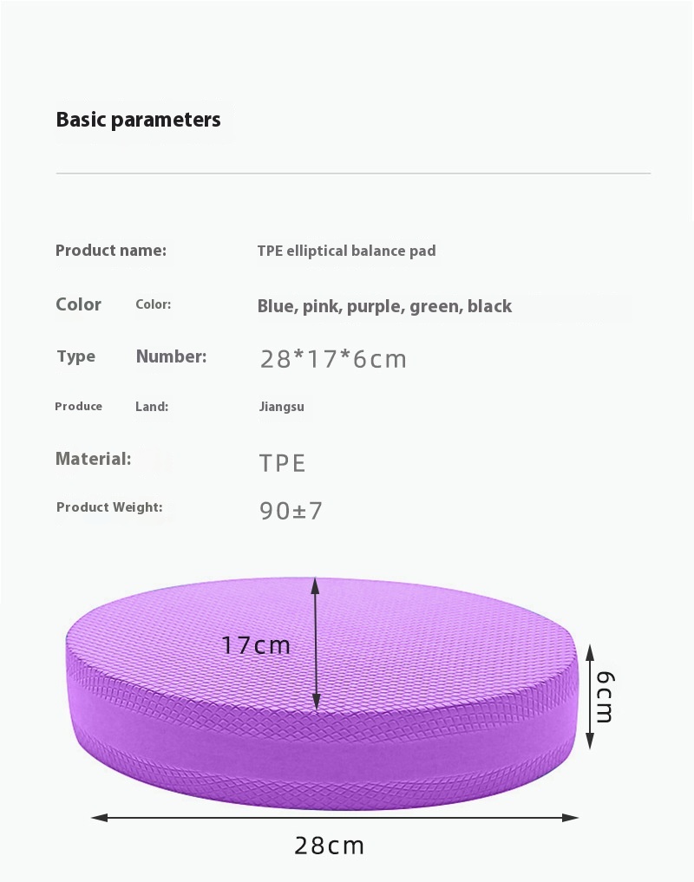Click the "Product Weight:" label
Image resolution: width=694 pixels, height=882 pixels.
tap(109, 507)
